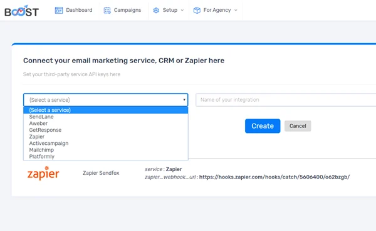This screenshot has width=376, height=231.
Task: Choose '(Select a service)' placeholder option
Action: coord(106,110)
